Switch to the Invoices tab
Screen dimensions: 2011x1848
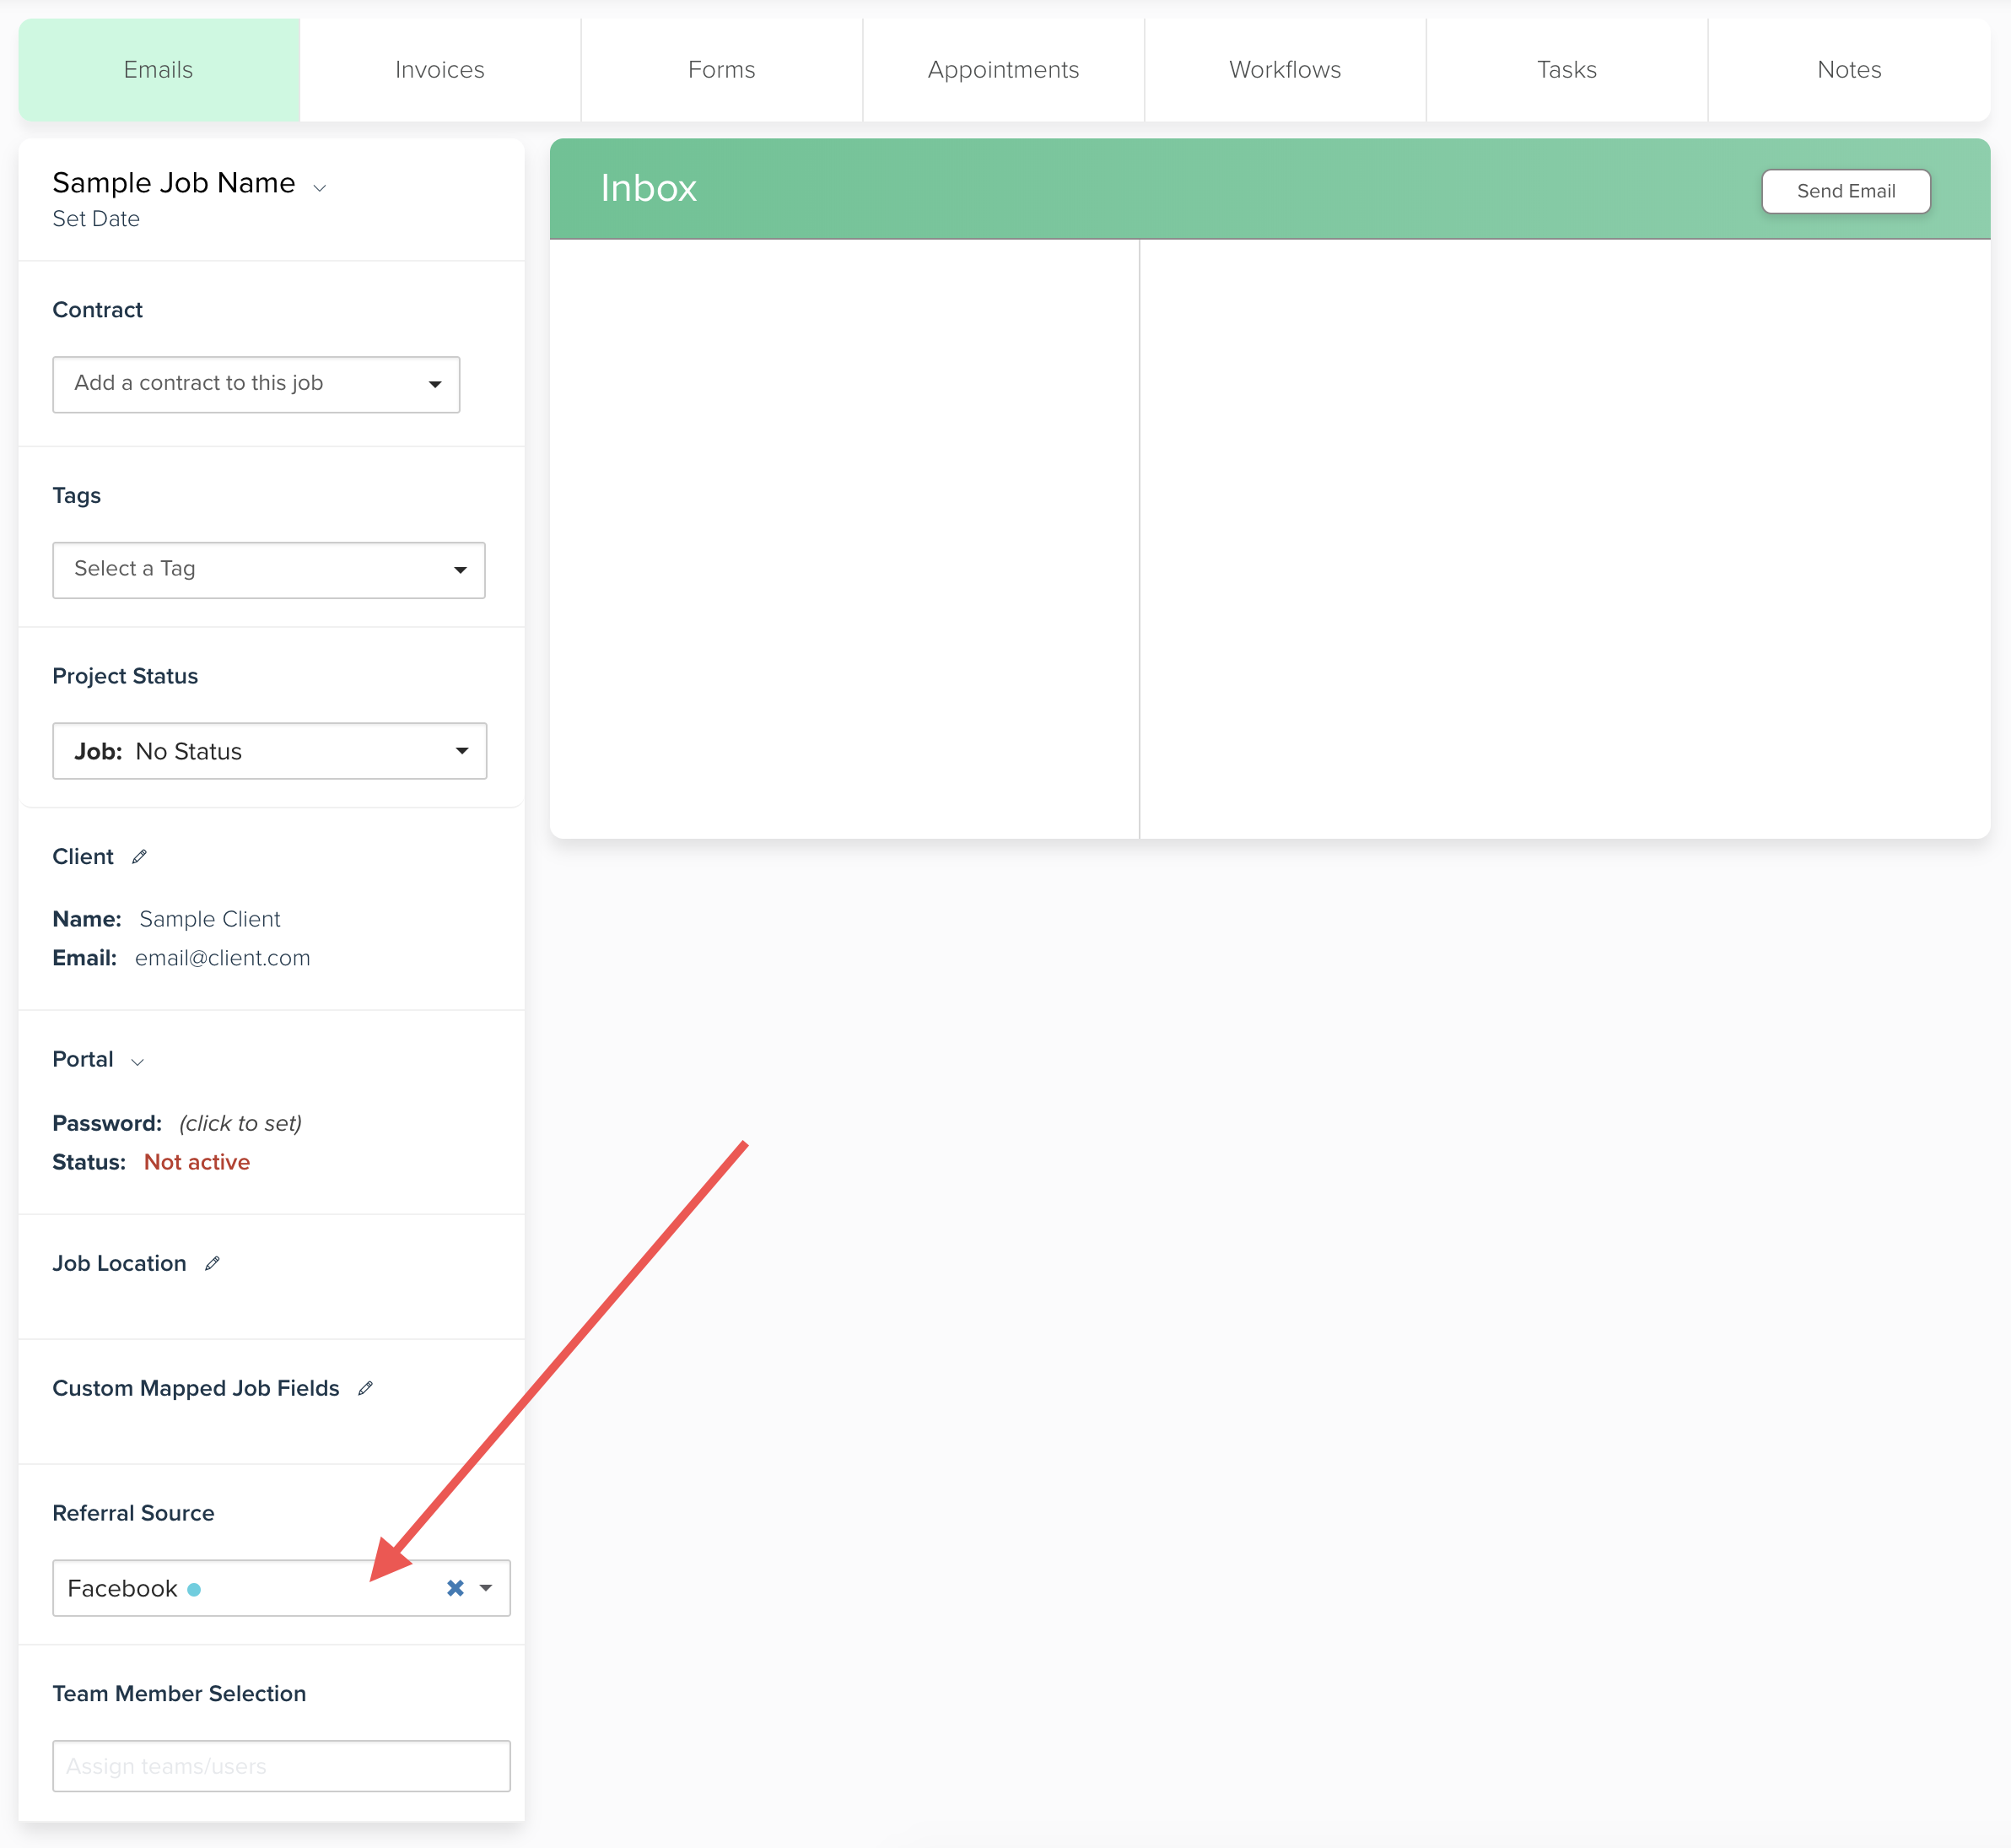439,70
